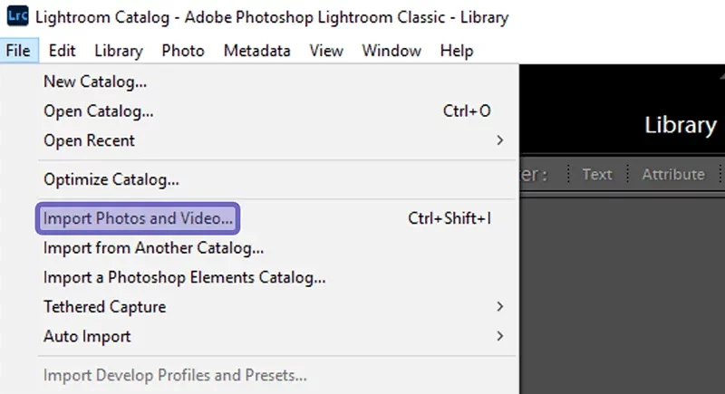Screen dimensions: 725x394
Task: Open the Library menu
Action: [119, 51]
